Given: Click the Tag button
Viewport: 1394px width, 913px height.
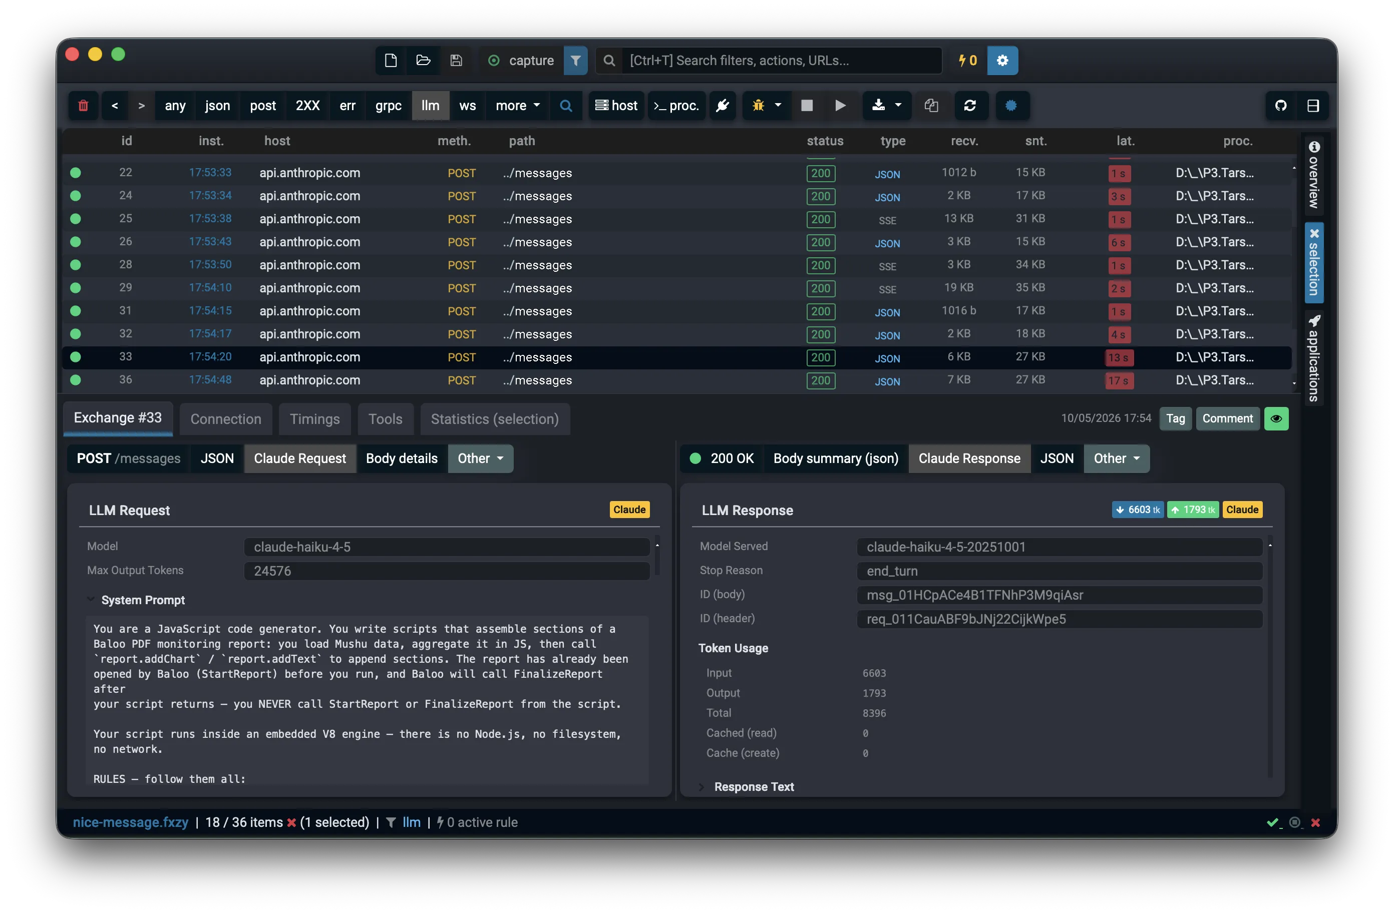Looking at the screenshot, I should (1175, 419).
